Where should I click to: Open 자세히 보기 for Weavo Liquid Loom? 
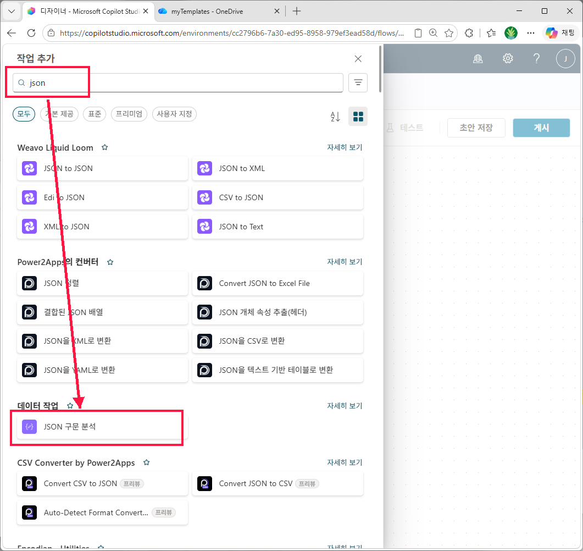pos(345,147)
